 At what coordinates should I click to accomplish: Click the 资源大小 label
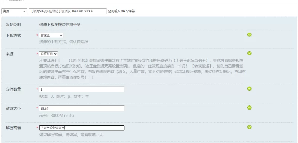(x=13, y=108)
